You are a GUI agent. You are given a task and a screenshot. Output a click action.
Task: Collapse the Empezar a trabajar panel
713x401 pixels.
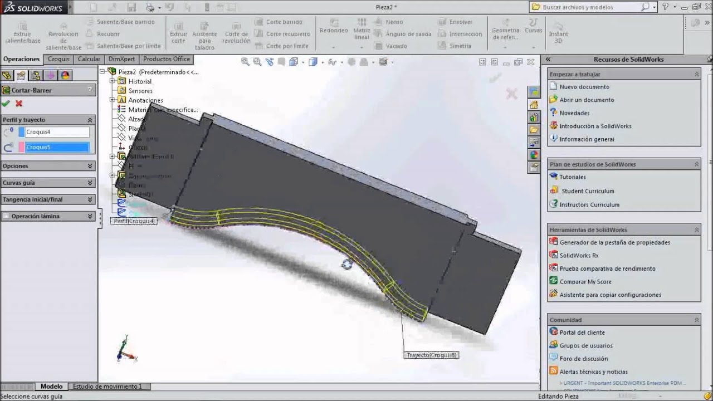click(696, 74)
